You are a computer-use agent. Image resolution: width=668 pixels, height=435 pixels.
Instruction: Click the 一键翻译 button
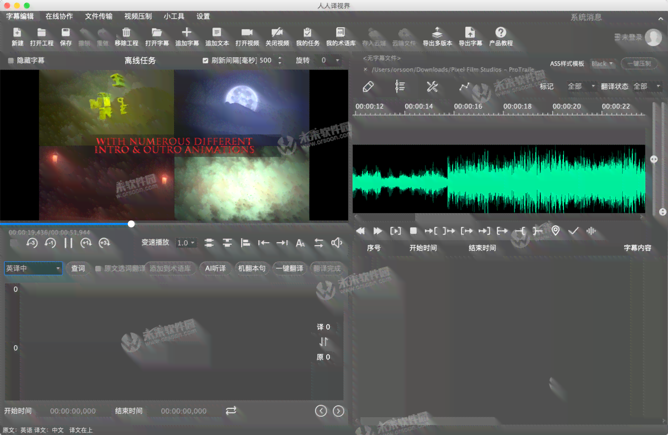289,269
